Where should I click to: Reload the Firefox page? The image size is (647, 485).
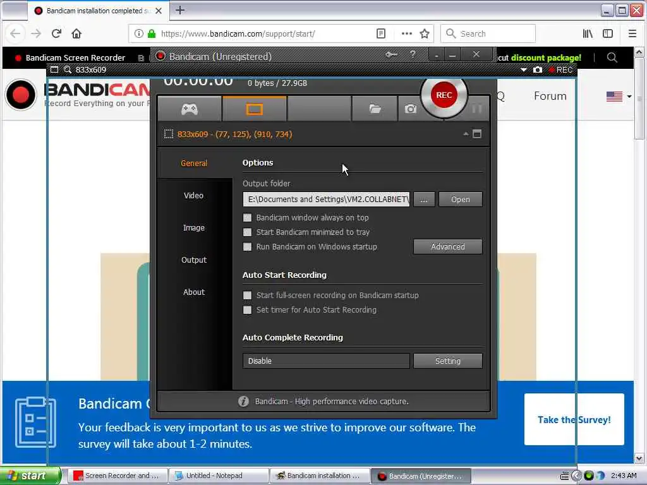(56, 33)
